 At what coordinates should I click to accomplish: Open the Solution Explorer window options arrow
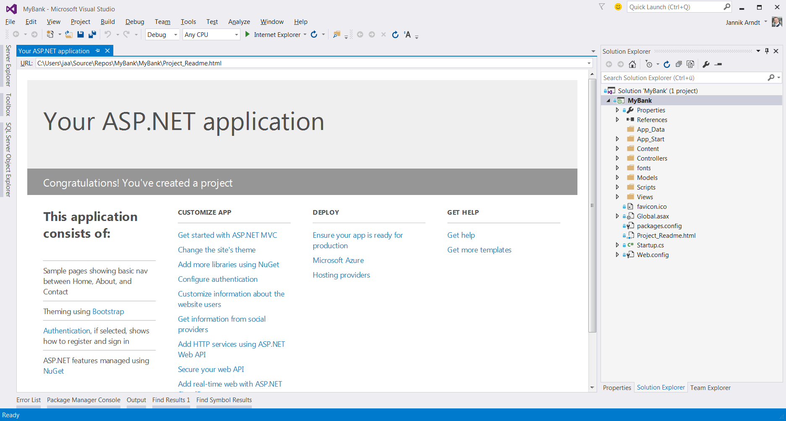click(x=758, y=51)
